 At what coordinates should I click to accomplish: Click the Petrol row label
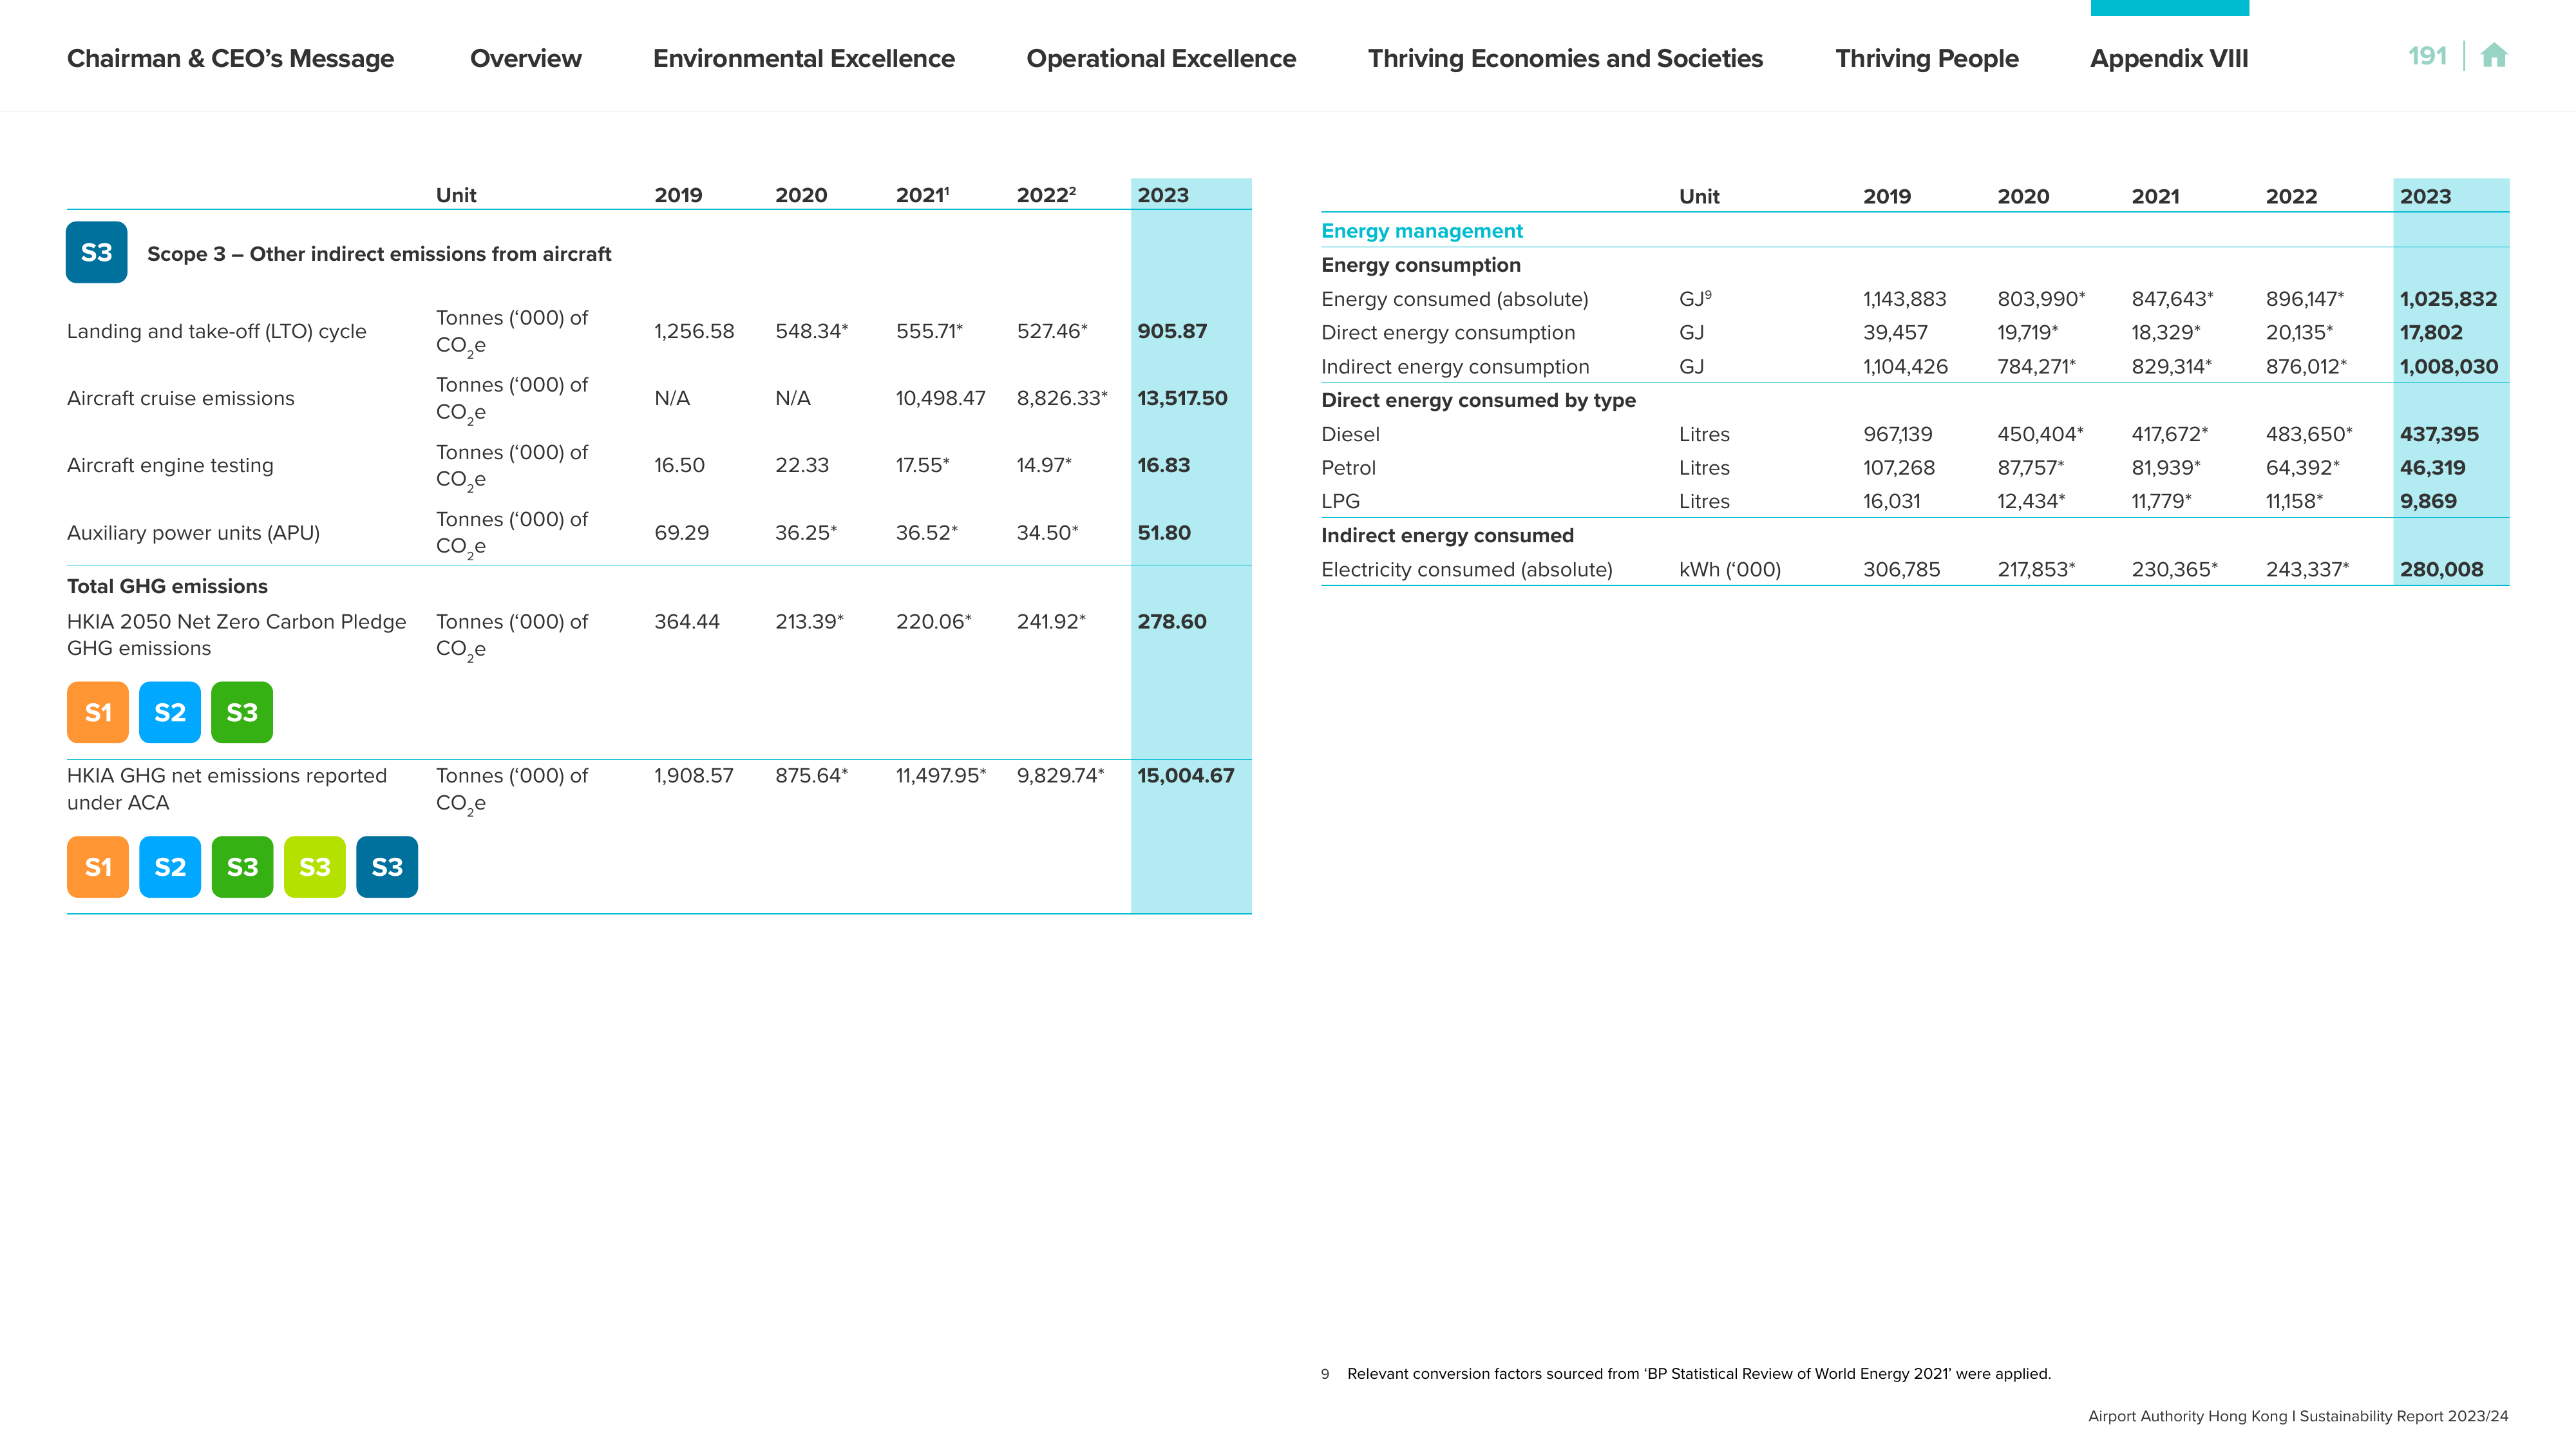click(x=1348, y=468)
